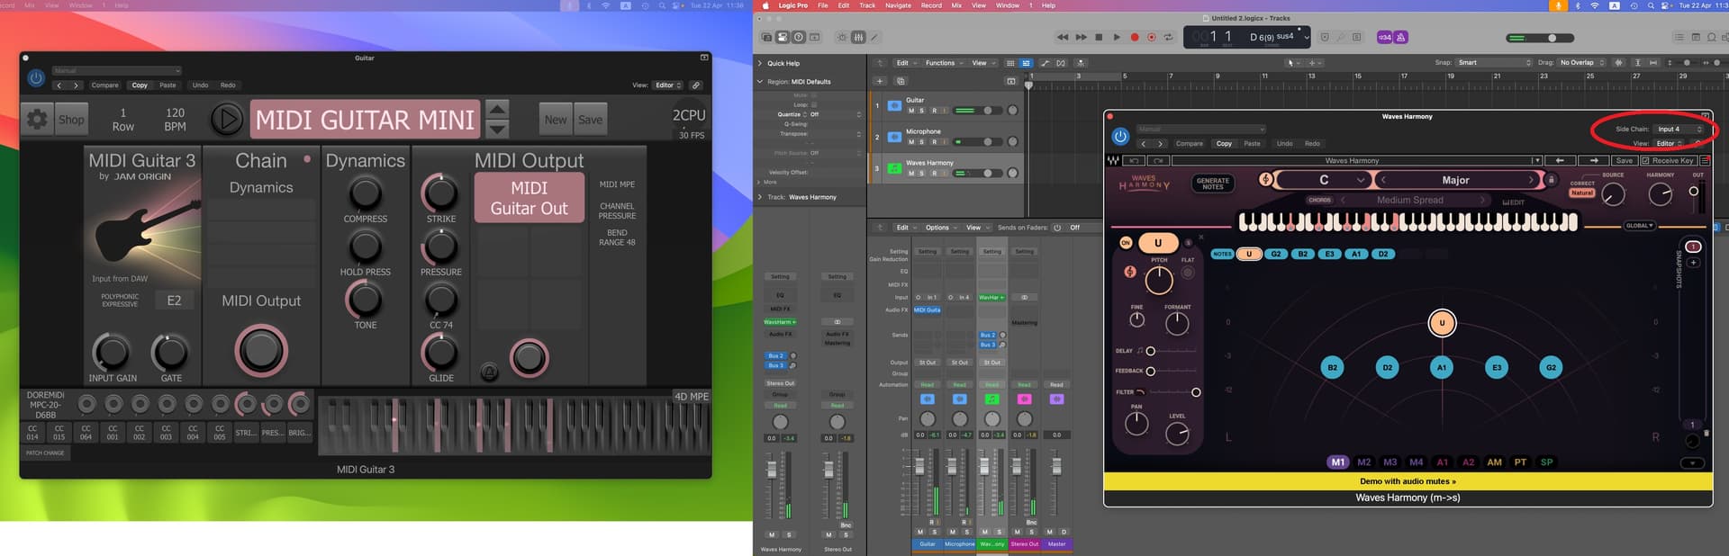Record-enable the Waves Harmony track header
The height and width of the screenshot is (556, 1729).
[933, 174]
